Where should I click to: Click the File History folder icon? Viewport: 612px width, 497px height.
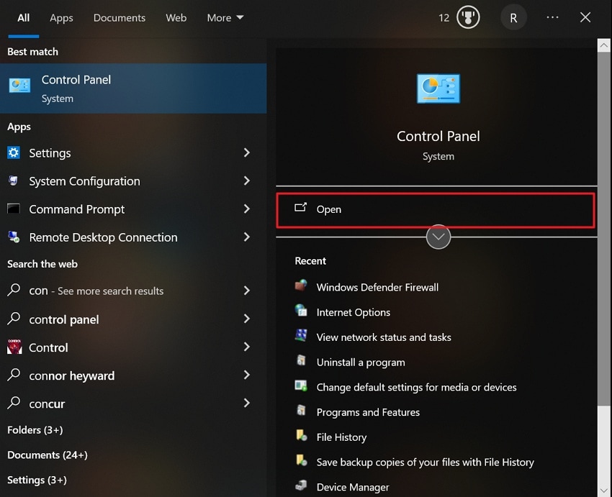(x=301, y=435)
